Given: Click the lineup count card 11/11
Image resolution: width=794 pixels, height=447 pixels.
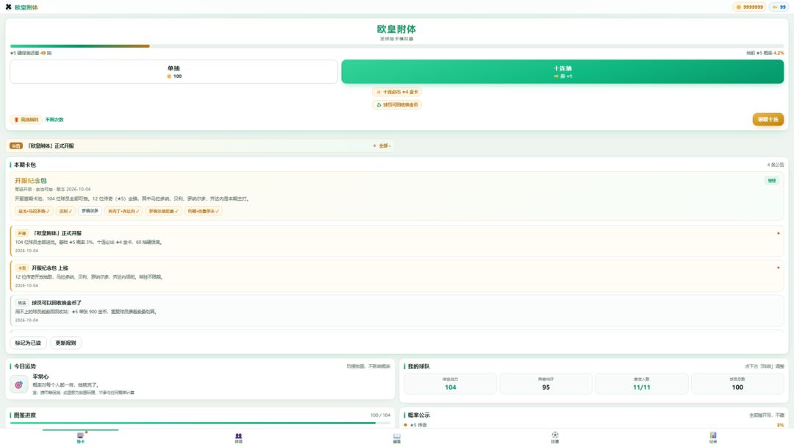Looking at the screenshot, I should tap(642, 384).
